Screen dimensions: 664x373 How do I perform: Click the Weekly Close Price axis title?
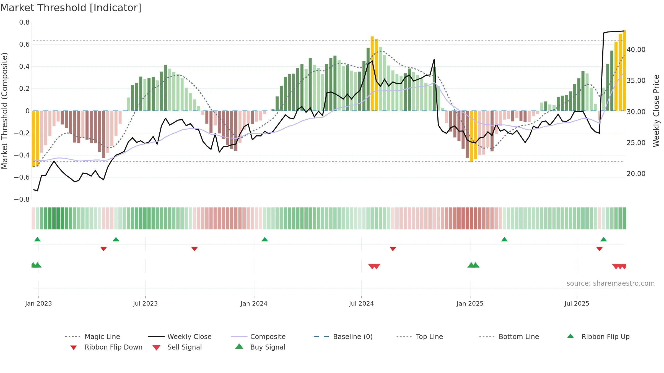coord(656,111)
